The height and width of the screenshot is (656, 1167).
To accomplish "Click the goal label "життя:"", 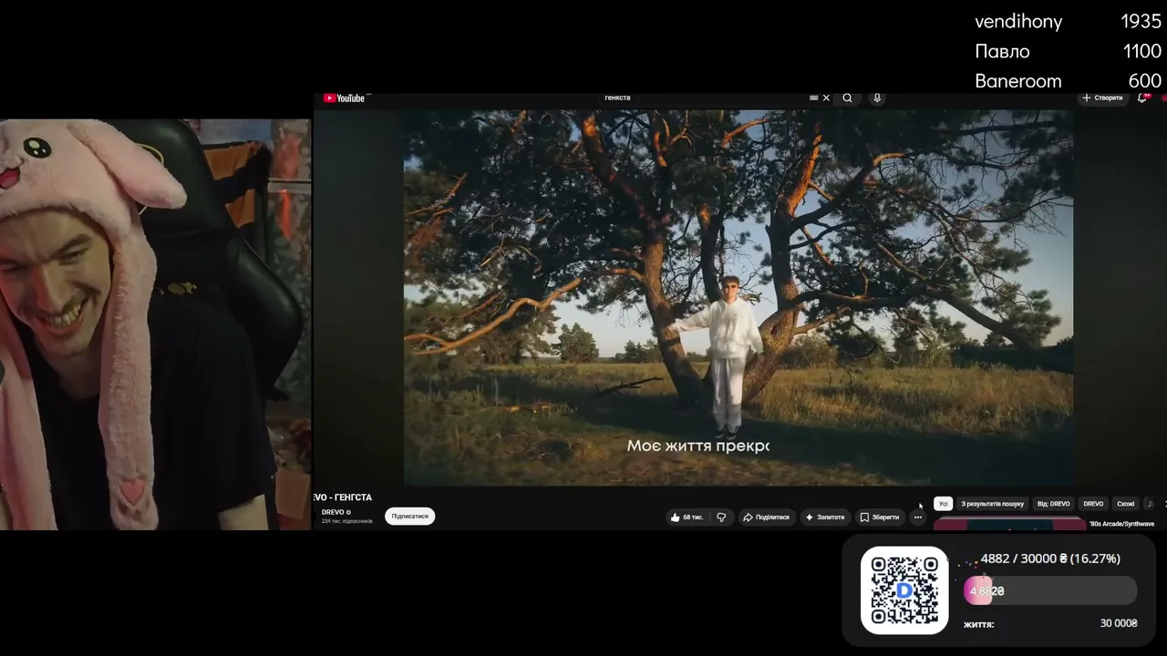I will point(978,624).
